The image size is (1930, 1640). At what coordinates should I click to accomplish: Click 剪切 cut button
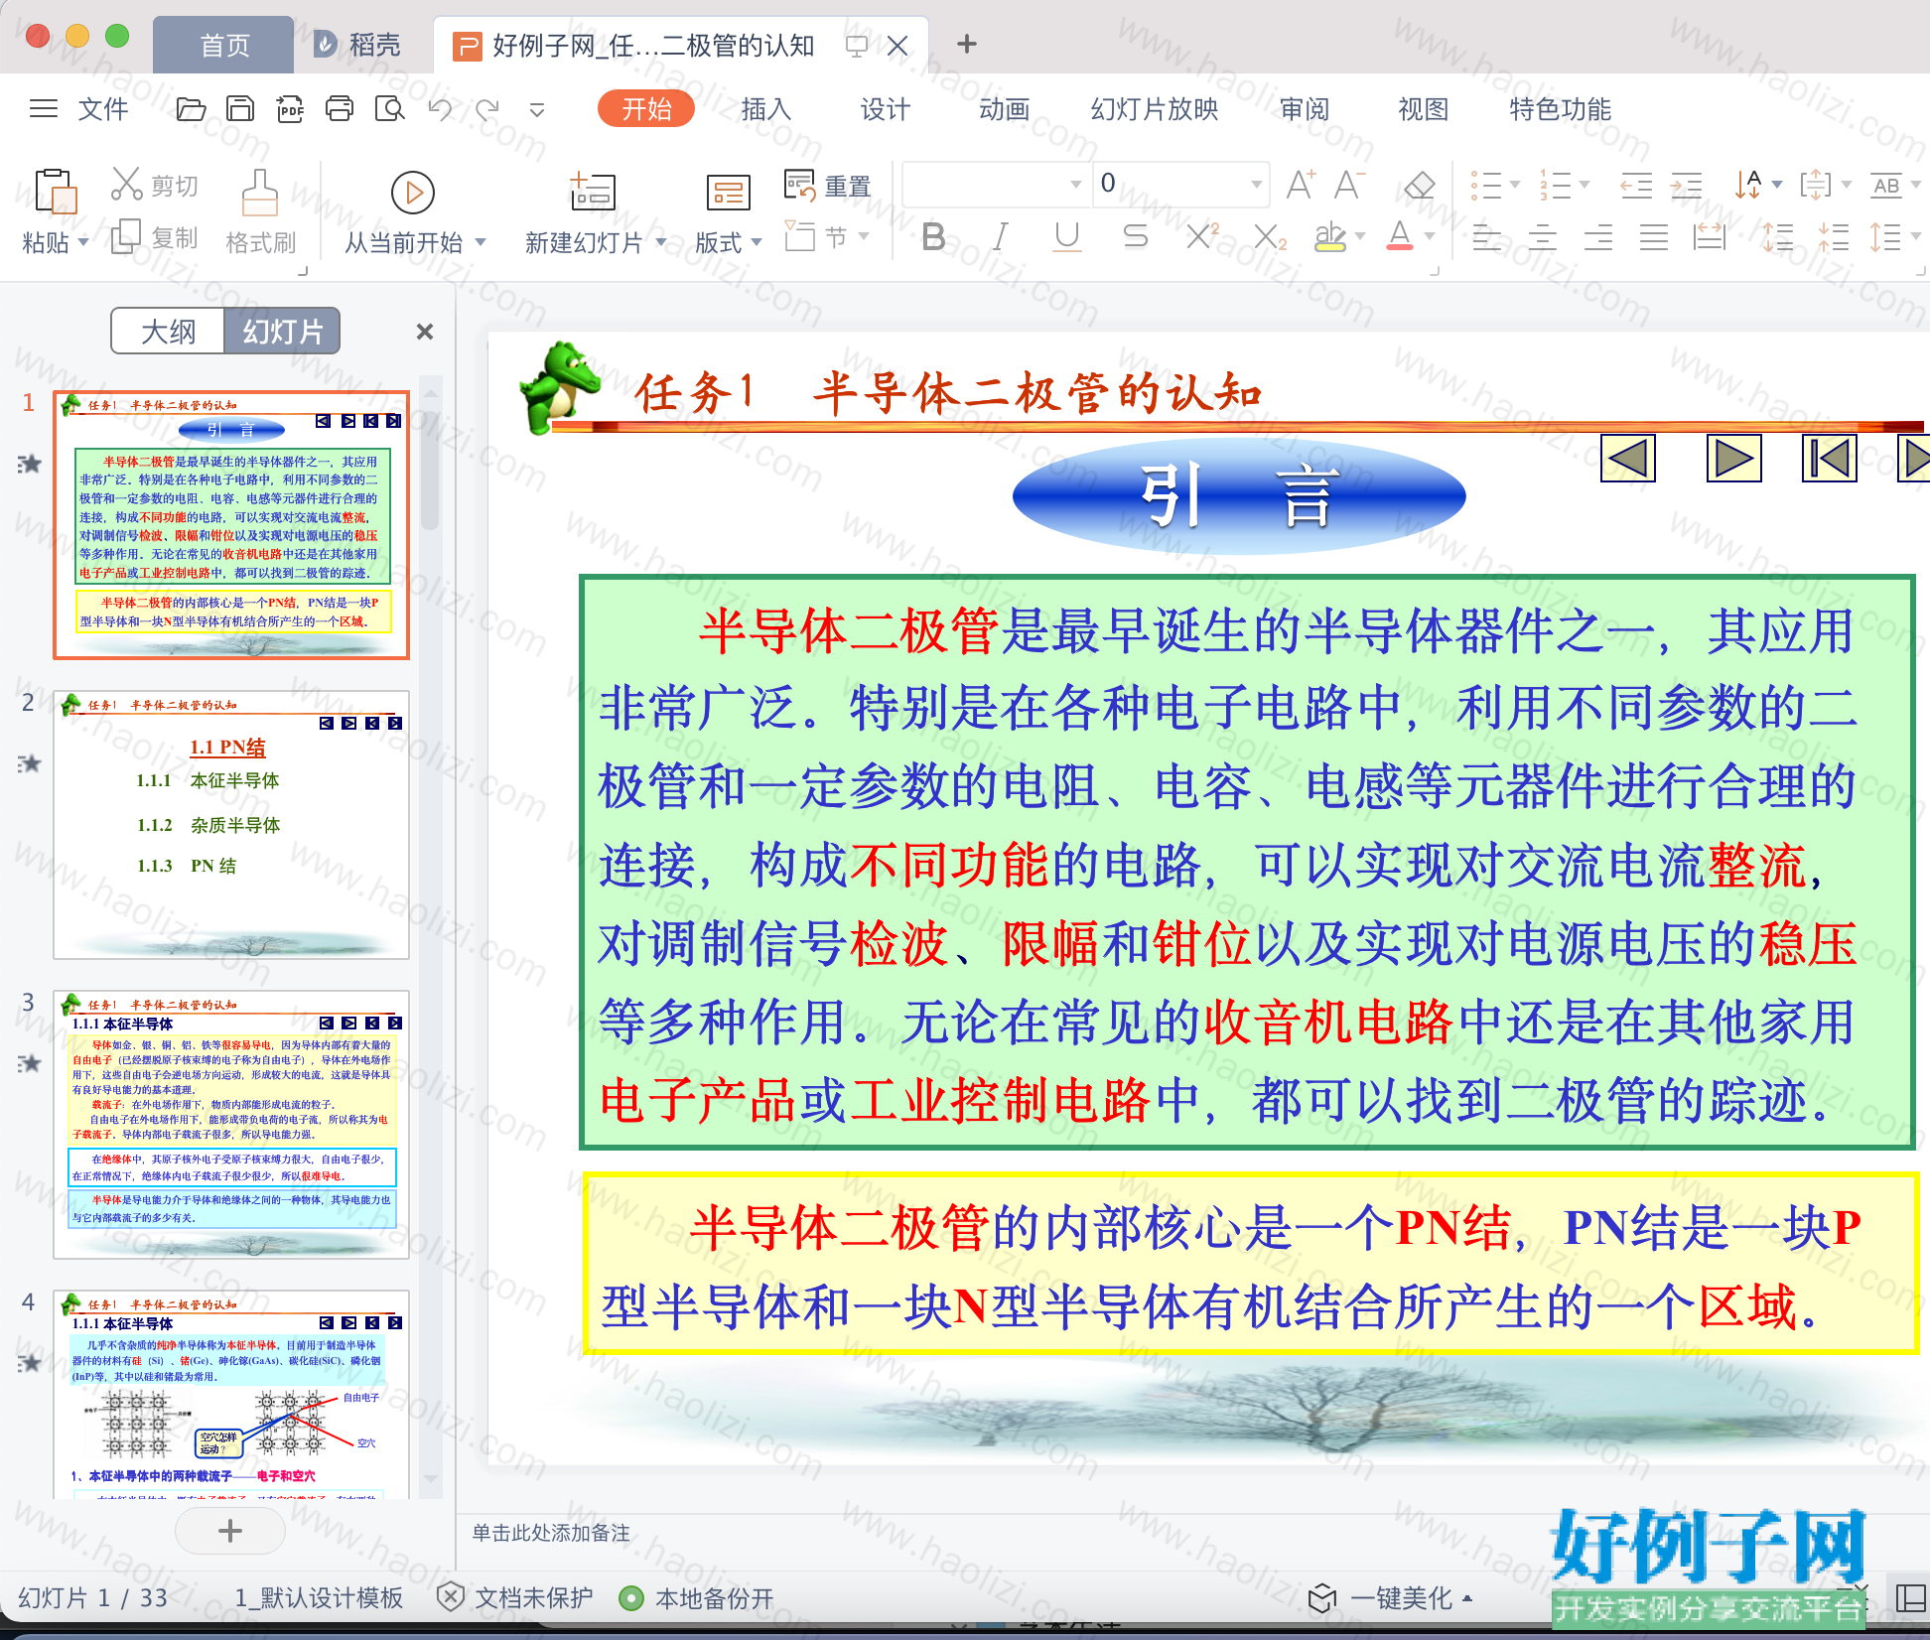point(155,185)
